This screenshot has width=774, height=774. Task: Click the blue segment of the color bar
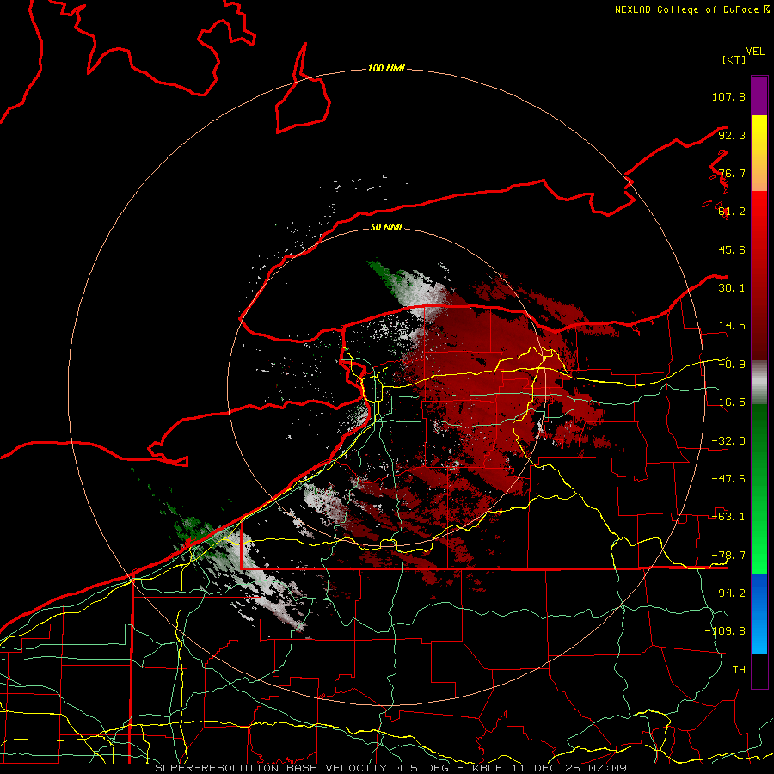(x=759, y=613)
